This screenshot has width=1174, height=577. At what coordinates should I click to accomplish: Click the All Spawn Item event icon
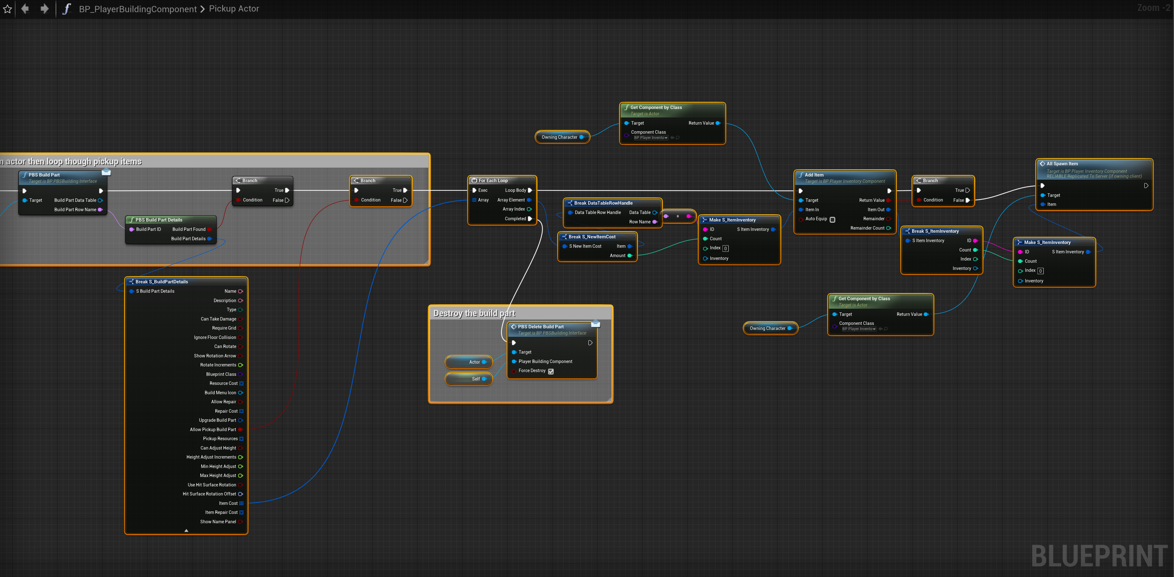coord(1042,164)
